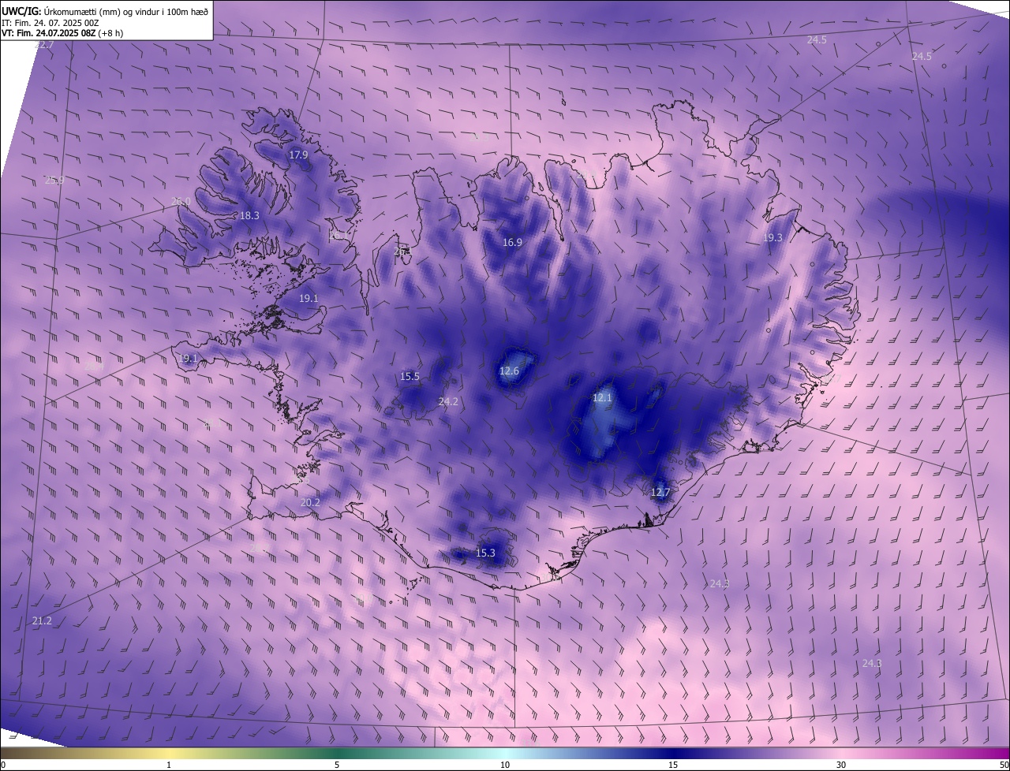Click the 26.0 value label
This screenshot has height=771, width=1010.
181,202
